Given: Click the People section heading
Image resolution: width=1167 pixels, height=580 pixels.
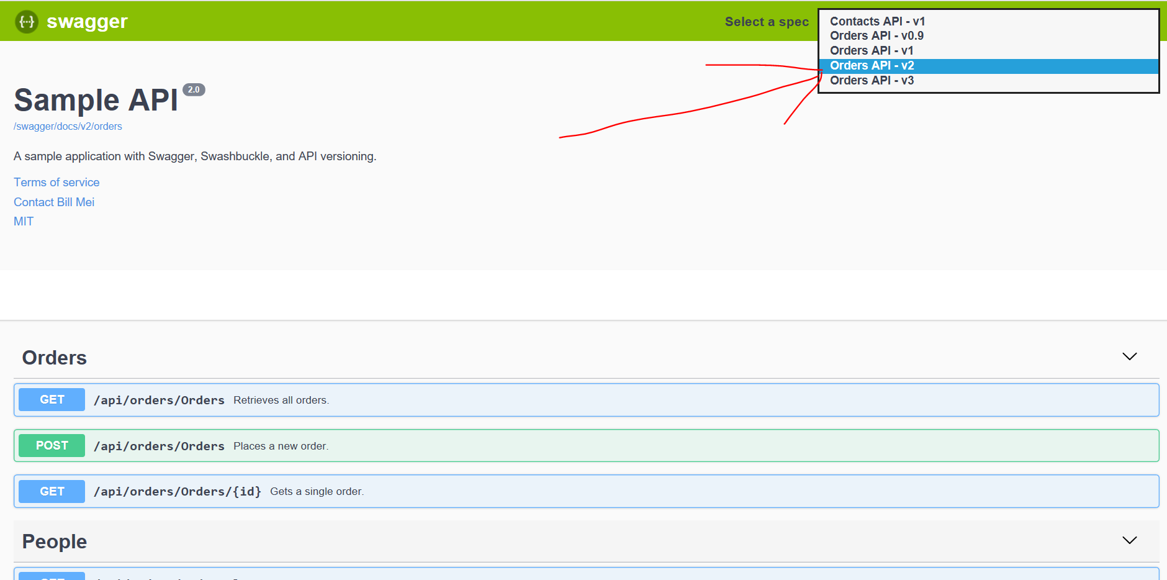Looking at the screenshot, I should point(55,541).
